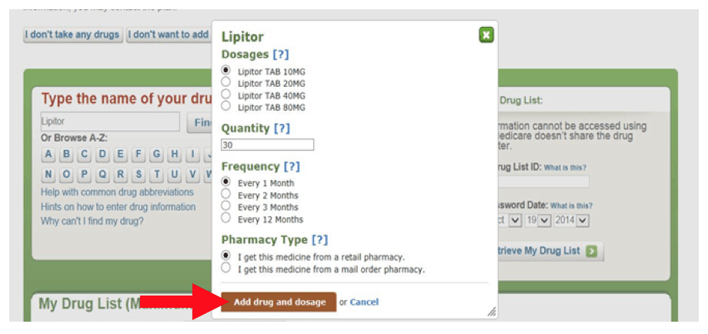The width and height of the screenshot is (708, 334).
Task: Open the password date month dropdown
Action: click(x=509, y=221)
